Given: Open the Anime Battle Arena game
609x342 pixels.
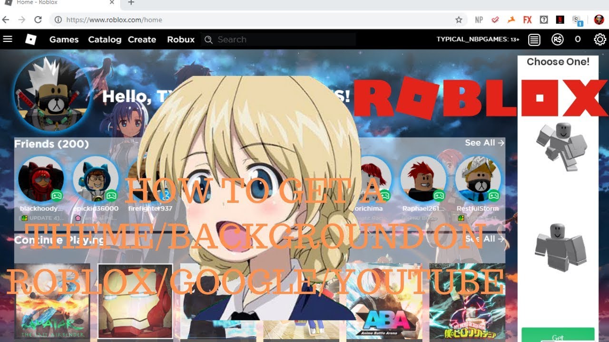Looking at the screenshot, I should (x=384, y=301).
